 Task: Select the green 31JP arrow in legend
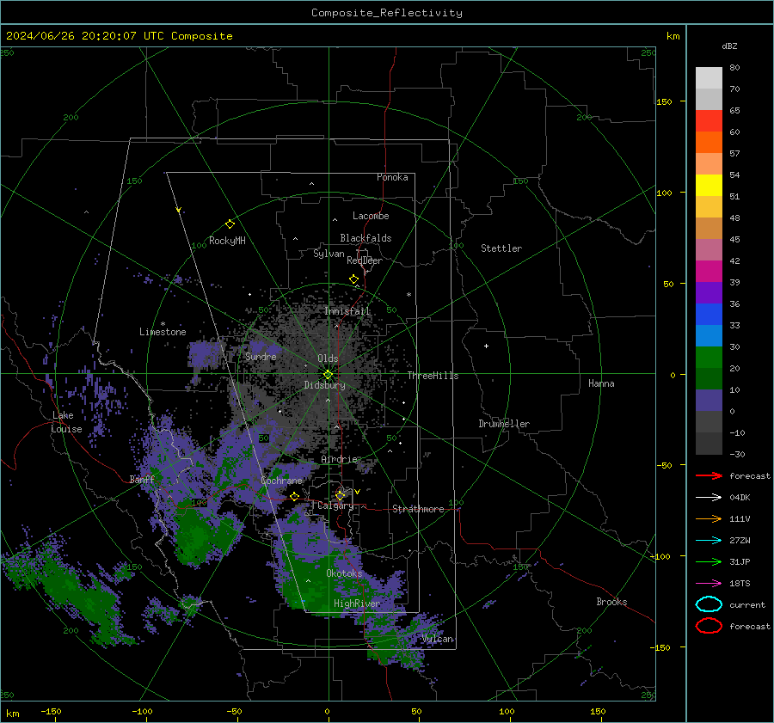[709, 561]
